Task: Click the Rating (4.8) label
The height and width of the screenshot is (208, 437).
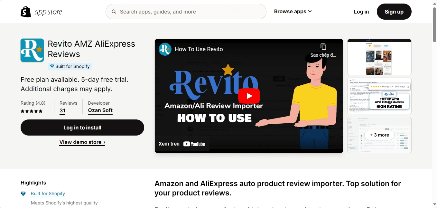Action: tap(33, 103)
